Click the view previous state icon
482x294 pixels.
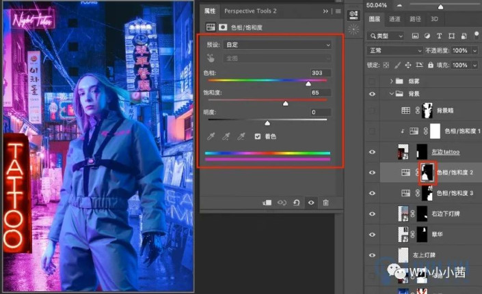pos(282,203)
